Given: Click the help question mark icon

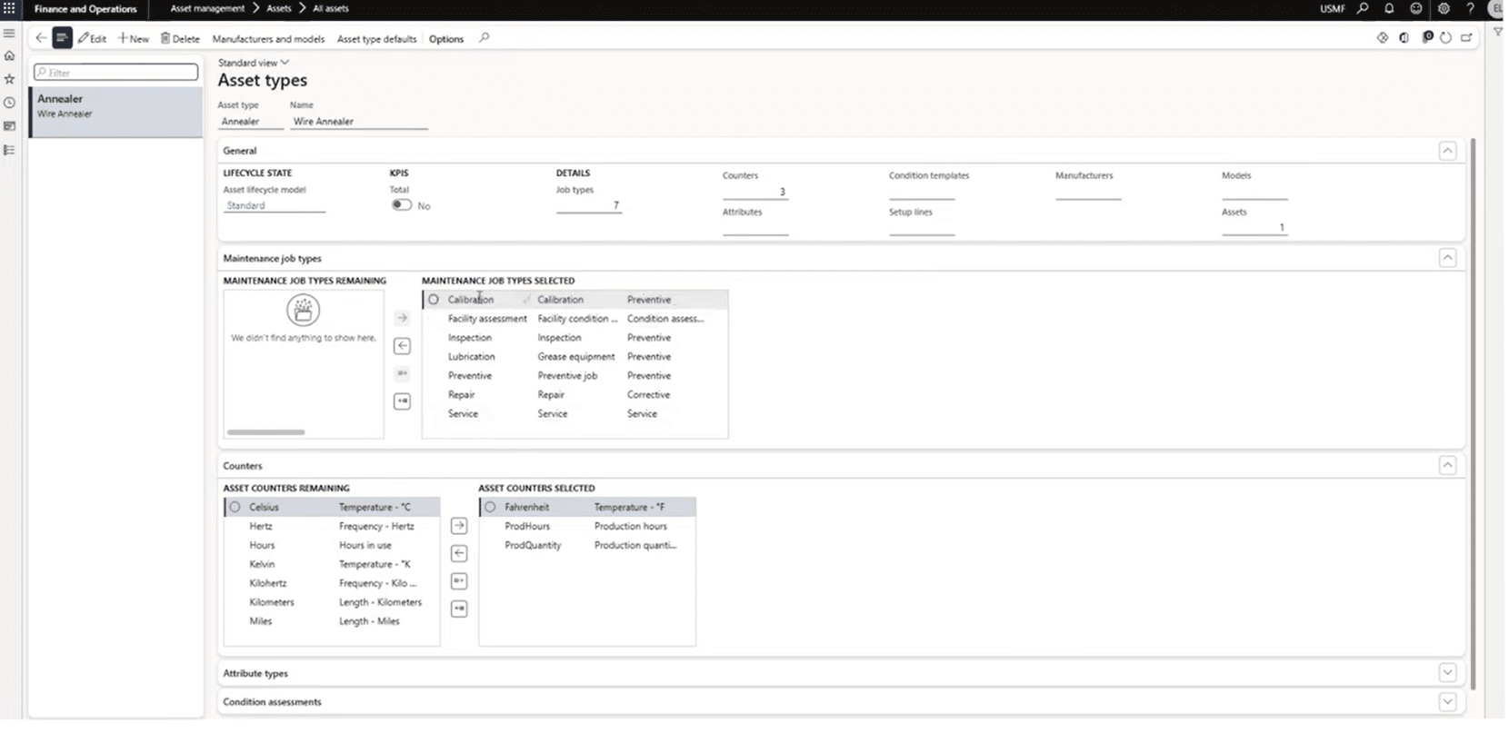Looking at the screenshot, I should (1470, 8).
